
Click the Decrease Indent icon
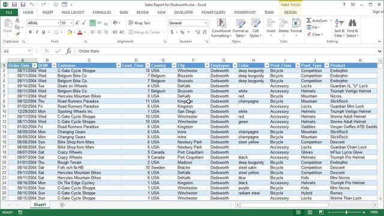click(x=115, y=32)
